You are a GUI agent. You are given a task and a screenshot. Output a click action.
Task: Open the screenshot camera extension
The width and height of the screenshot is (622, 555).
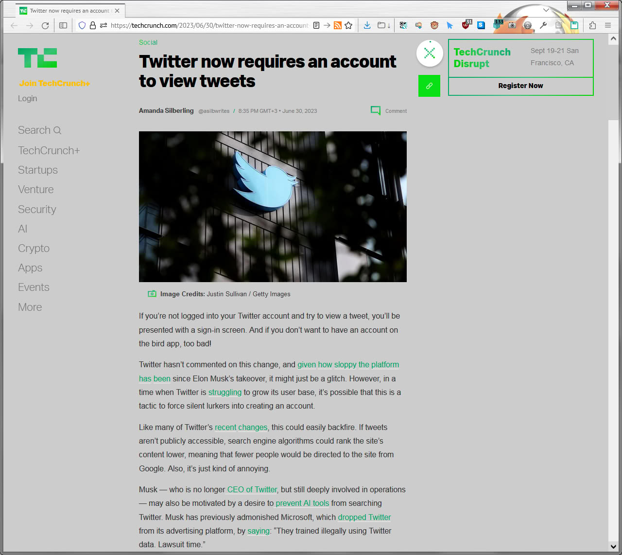[x=512, y=25]
